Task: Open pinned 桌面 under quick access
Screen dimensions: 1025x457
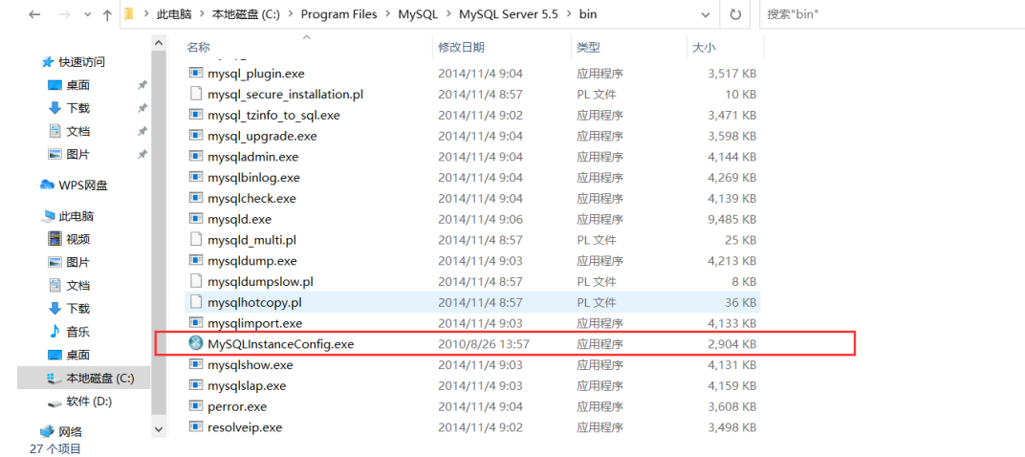Action: 77,85
